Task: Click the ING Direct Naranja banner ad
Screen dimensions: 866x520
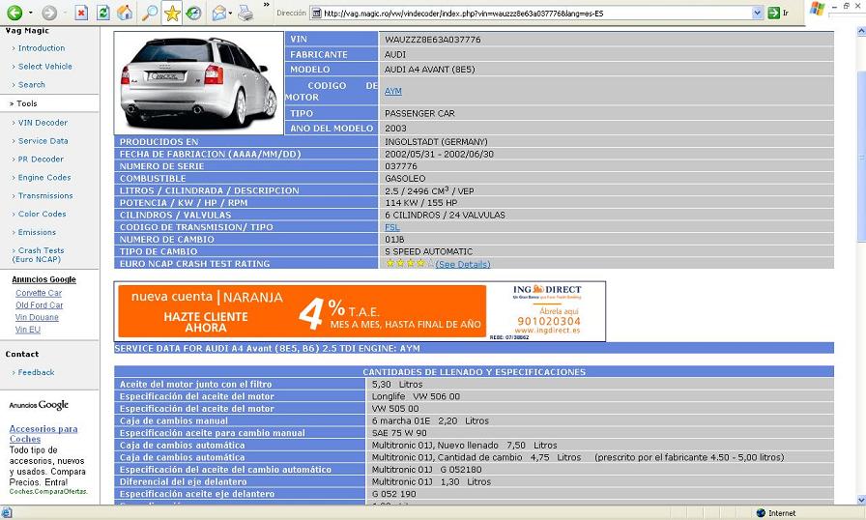Action: coord(360,311)
